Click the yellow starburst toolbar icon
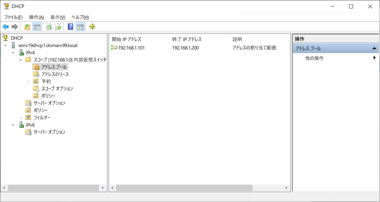380x202 pixels. point(92,27)
